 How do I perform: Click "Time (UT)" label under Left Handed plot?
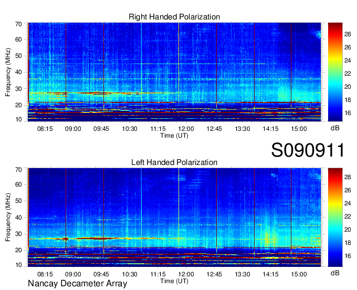174,281
